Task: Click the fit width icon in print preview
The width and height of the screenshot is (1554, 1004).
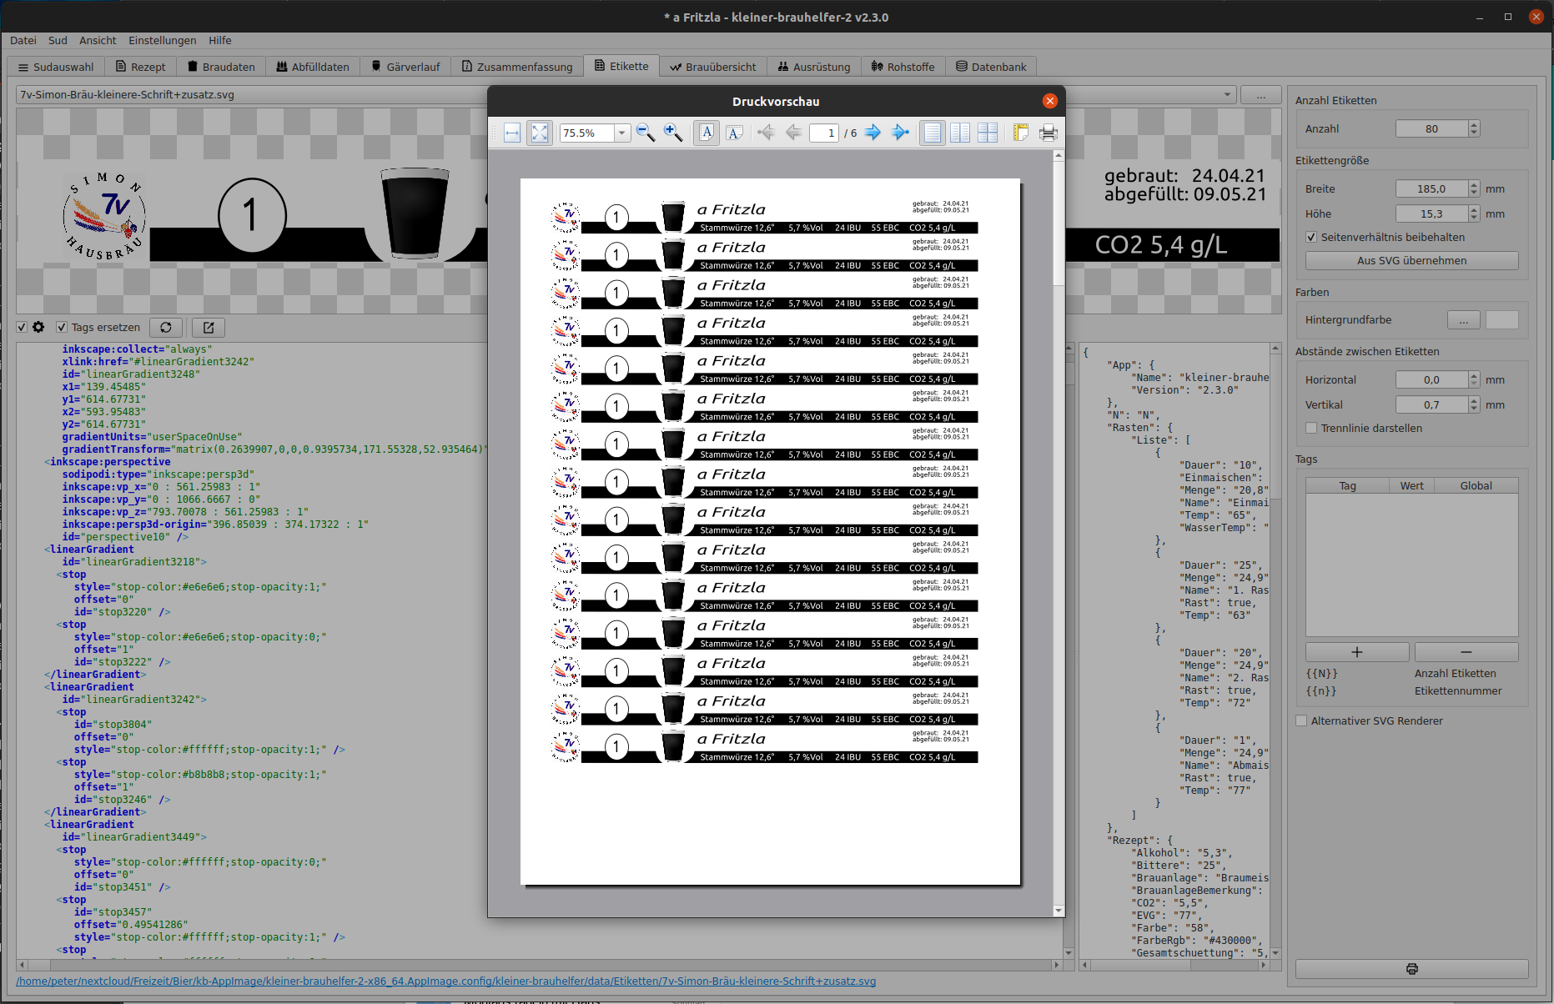Action: (512, 133)
